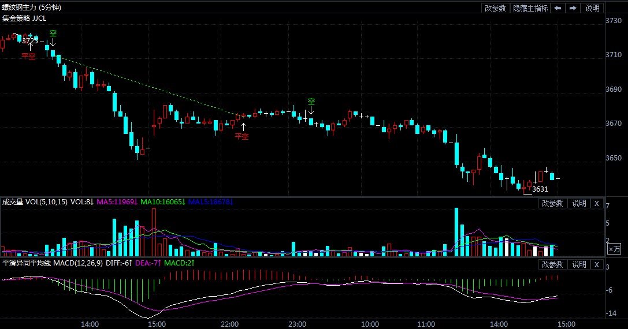Open 说明 in the MACD panel
The width and height of the screenshot is (628, 329).
pos(579,264)
